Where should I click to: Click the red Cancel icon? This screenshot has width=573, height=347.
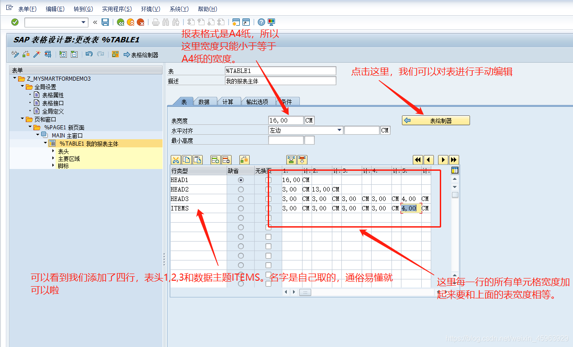(x=140, y=22)
